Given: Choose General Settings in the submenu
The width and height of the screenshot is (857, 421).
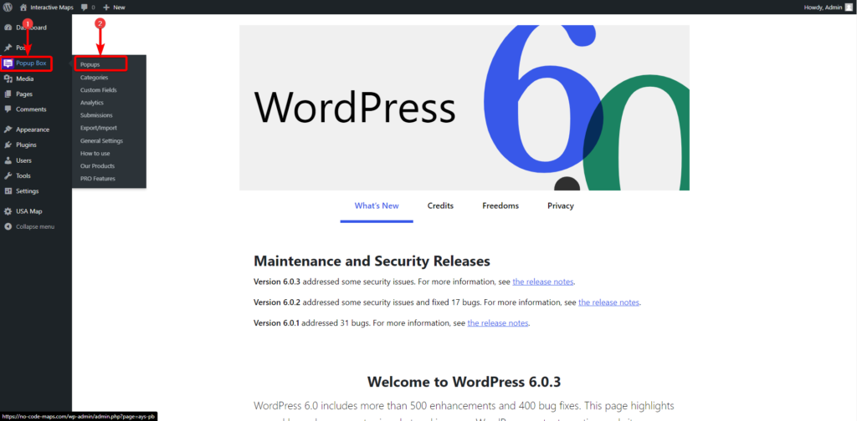Looking at the screenshot, I should (x=101, y=140).
